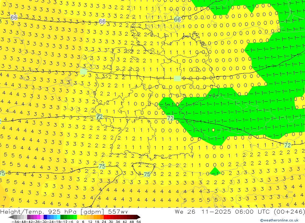The image size is (305, 223).
Task: Click the 66 contour label at the left edge
Action: pyautogui.click(x=14, y=18)
